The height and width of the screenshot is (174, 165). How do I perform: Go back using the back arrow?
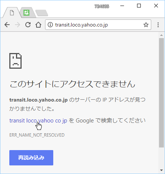(x=7, y=25)
